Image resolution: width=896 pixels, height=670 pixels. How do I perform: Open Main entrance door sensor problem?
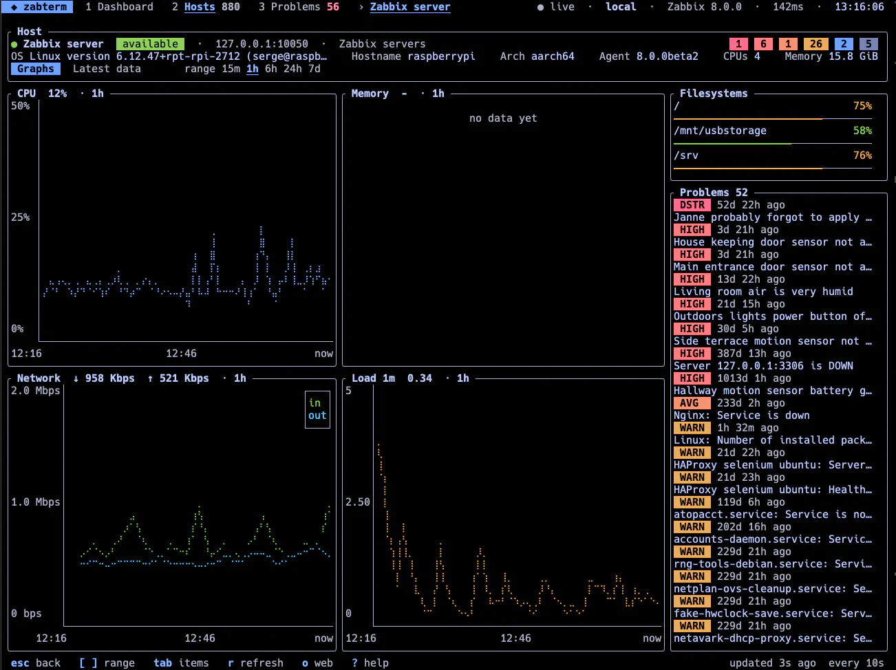[773, 267]
